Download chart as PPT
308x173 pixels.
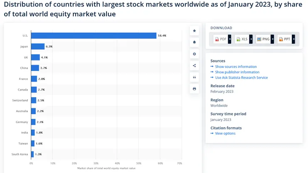coord(285,39)
